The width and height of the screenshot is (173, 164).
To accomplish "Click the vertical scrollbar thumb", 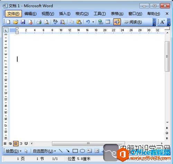I will pyautogui.click(x=167, y=57).
